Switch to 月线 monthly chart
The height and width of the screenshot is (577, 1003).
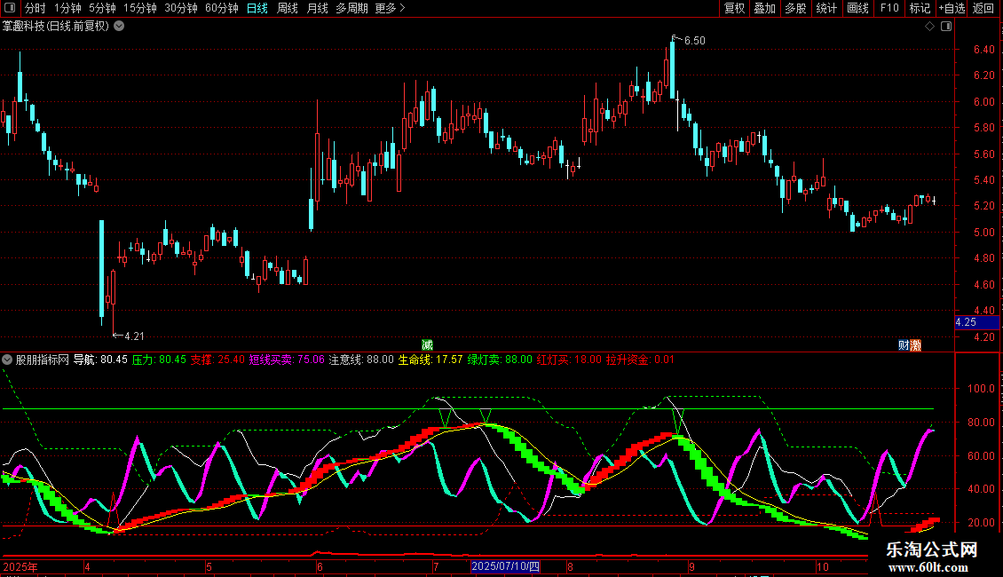pyautogui.click(x=317, y=8)
